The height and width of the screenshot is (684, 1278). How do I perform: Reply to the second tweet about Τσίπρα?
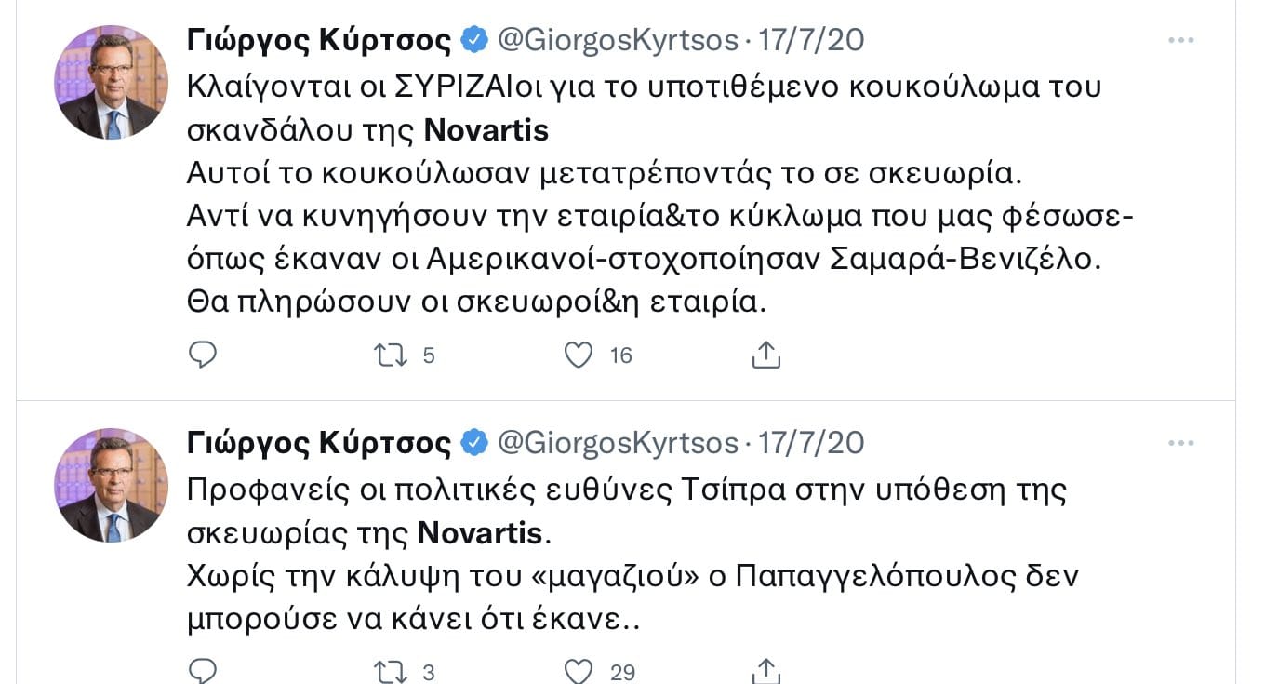(x=203, y=671)
